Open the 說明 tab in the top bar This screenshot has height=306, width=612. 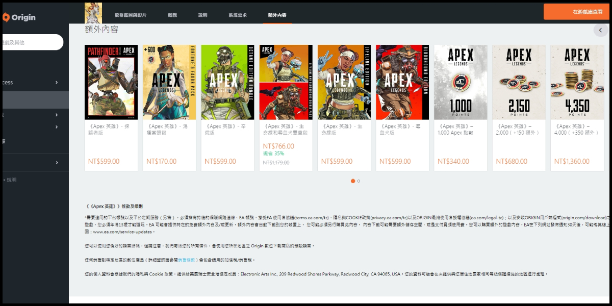coord(202,15)
